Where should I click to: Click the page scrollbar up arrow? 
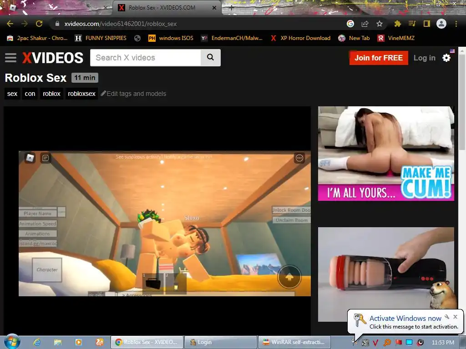462,51
